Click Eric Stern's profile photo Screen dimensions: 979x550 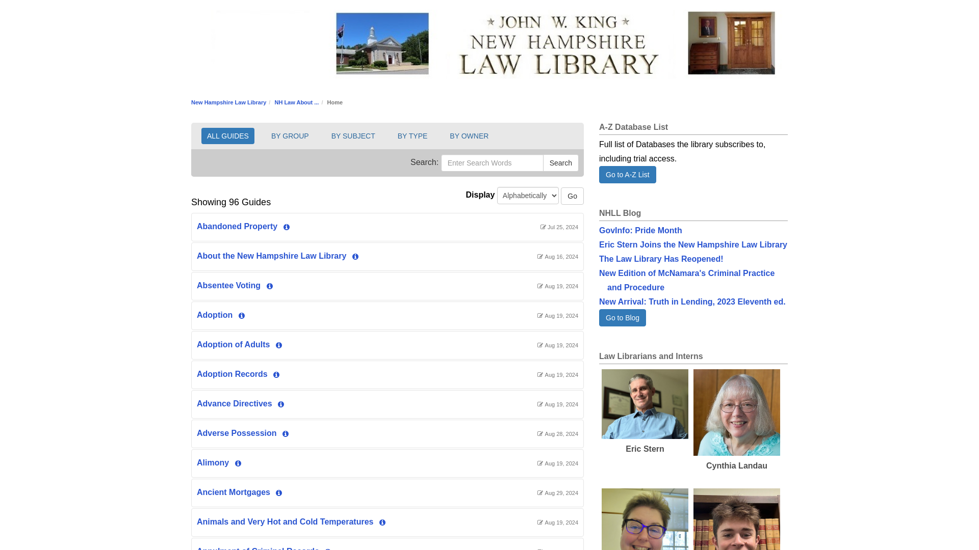coord(645,404)
